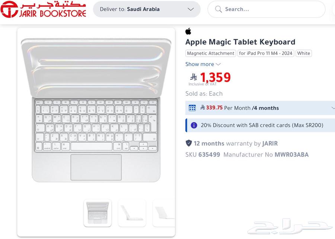Select the White color option tag
335x239 pixels.
303,53
